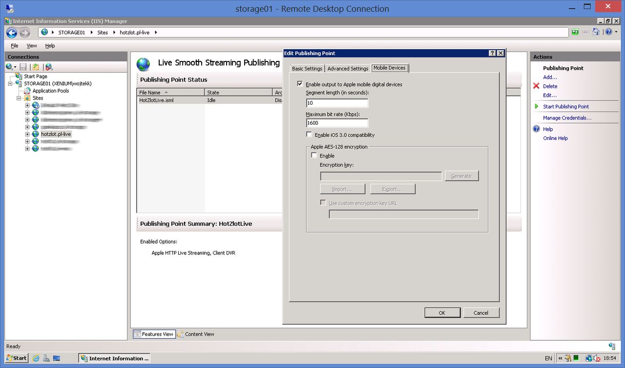Open the File menu
Image resolution: width=625 pixels, height=368 pixels.
click(15, 46)
